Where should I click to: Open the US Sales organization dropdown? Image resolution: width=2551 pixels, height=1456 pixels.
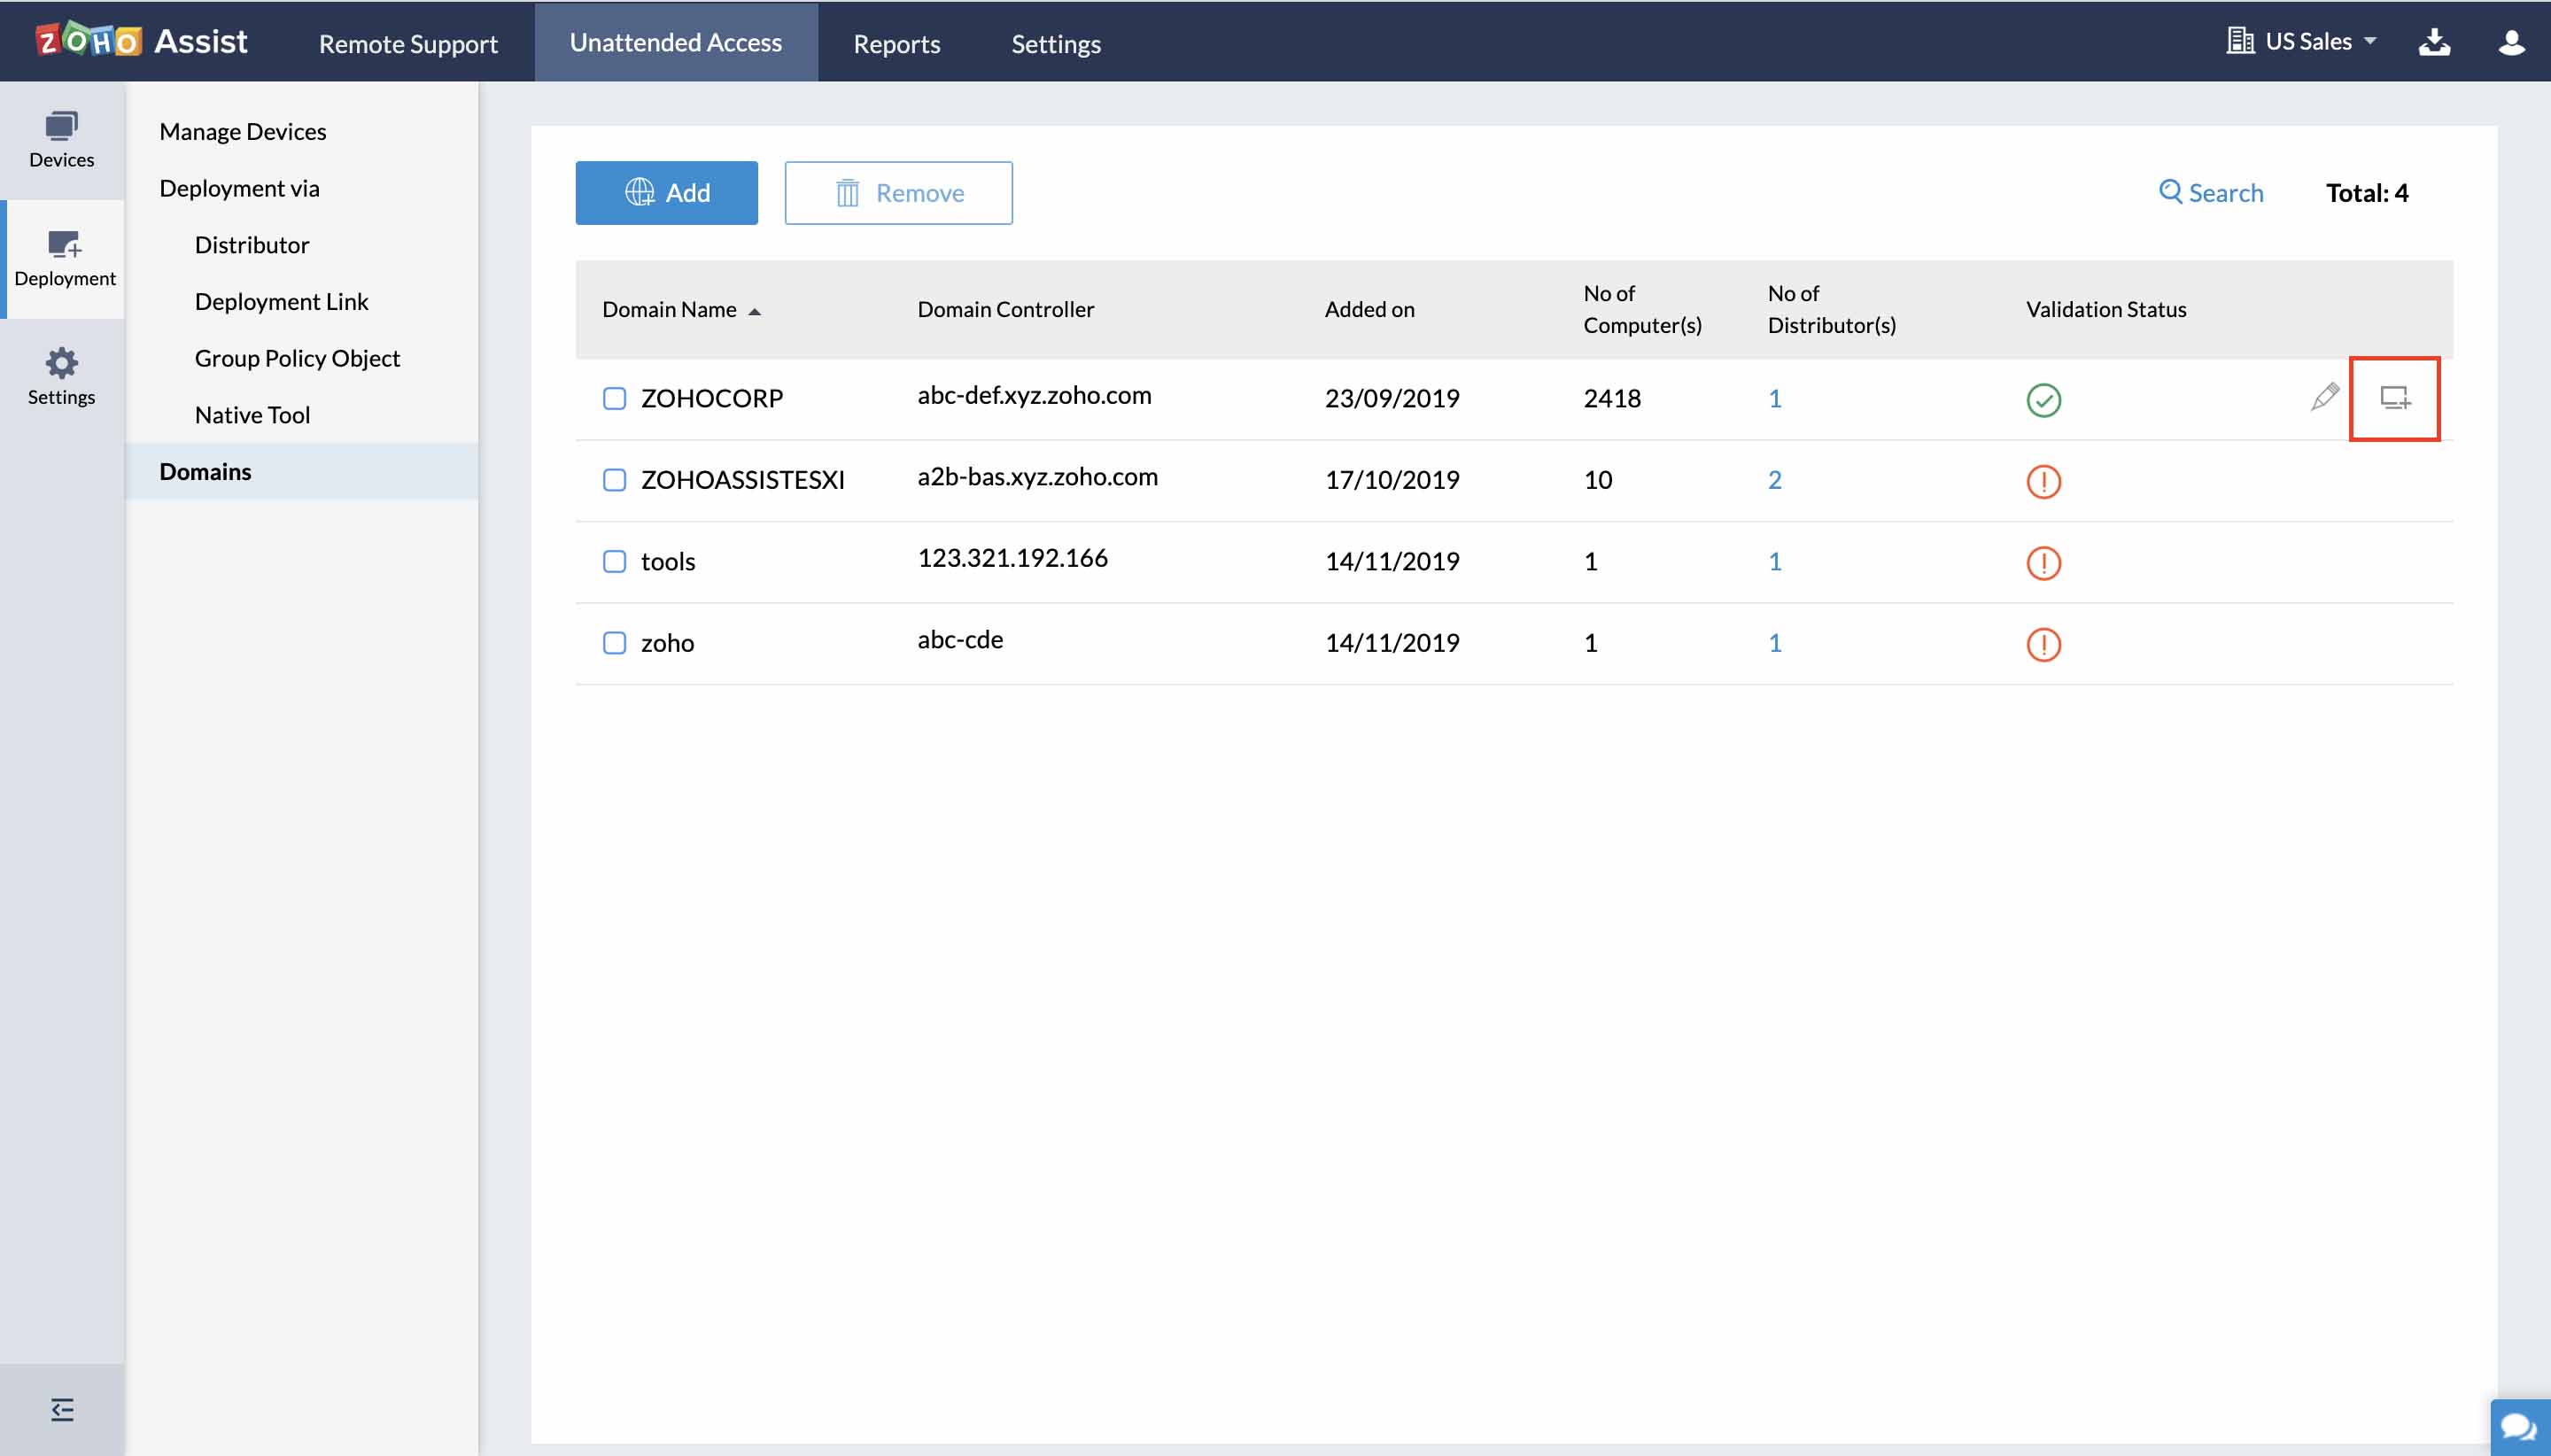point(2300,41)
